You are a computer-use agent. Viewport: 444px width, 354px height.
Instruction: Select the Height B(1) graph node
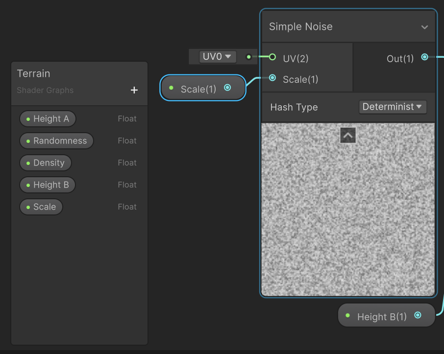[x=386, y=315]
